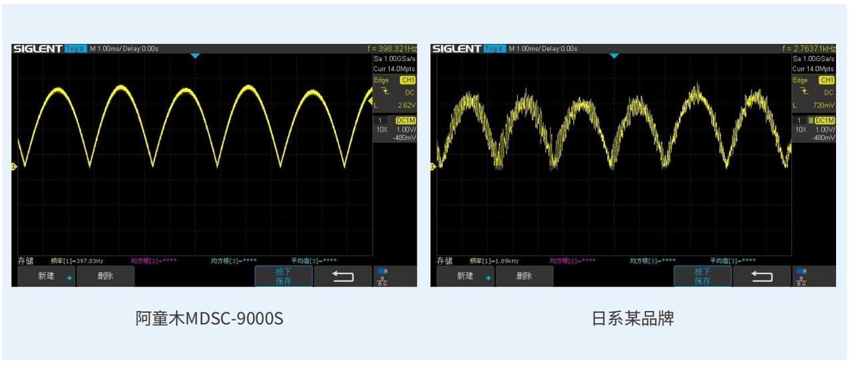Click magenta 均方根[2]=**** on MDSC-9000S scope
The image size is (852, 367).
click(153, 261)
